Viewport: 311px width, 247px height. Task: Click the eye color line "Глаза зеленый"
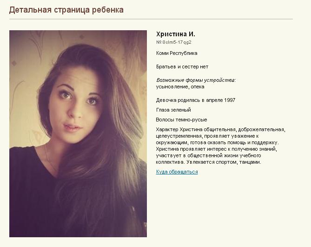pos(173,110)
